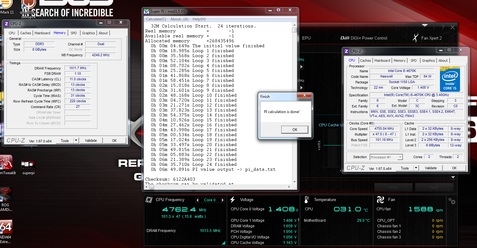Screen dimensions: 477x248
Task: Click the Core Speed 4755.04 MHz field
Action: click(384, 128)
